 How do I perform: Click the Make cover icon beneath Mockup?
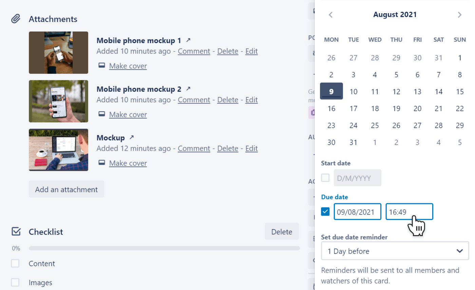point(101,163)
